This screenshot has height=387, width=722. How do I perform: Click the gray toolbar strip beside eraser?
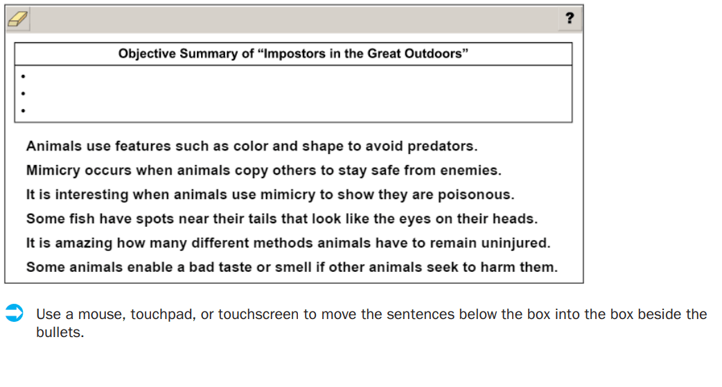[x=294, y=19]
